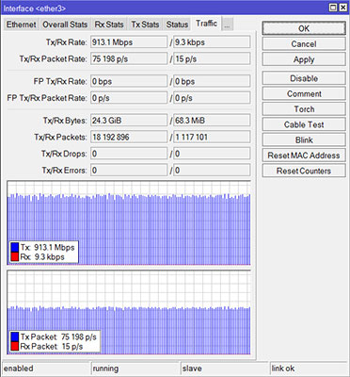Click the red Rx Packet legend swatch
The image size is (350, 377).
pos(15,347)
